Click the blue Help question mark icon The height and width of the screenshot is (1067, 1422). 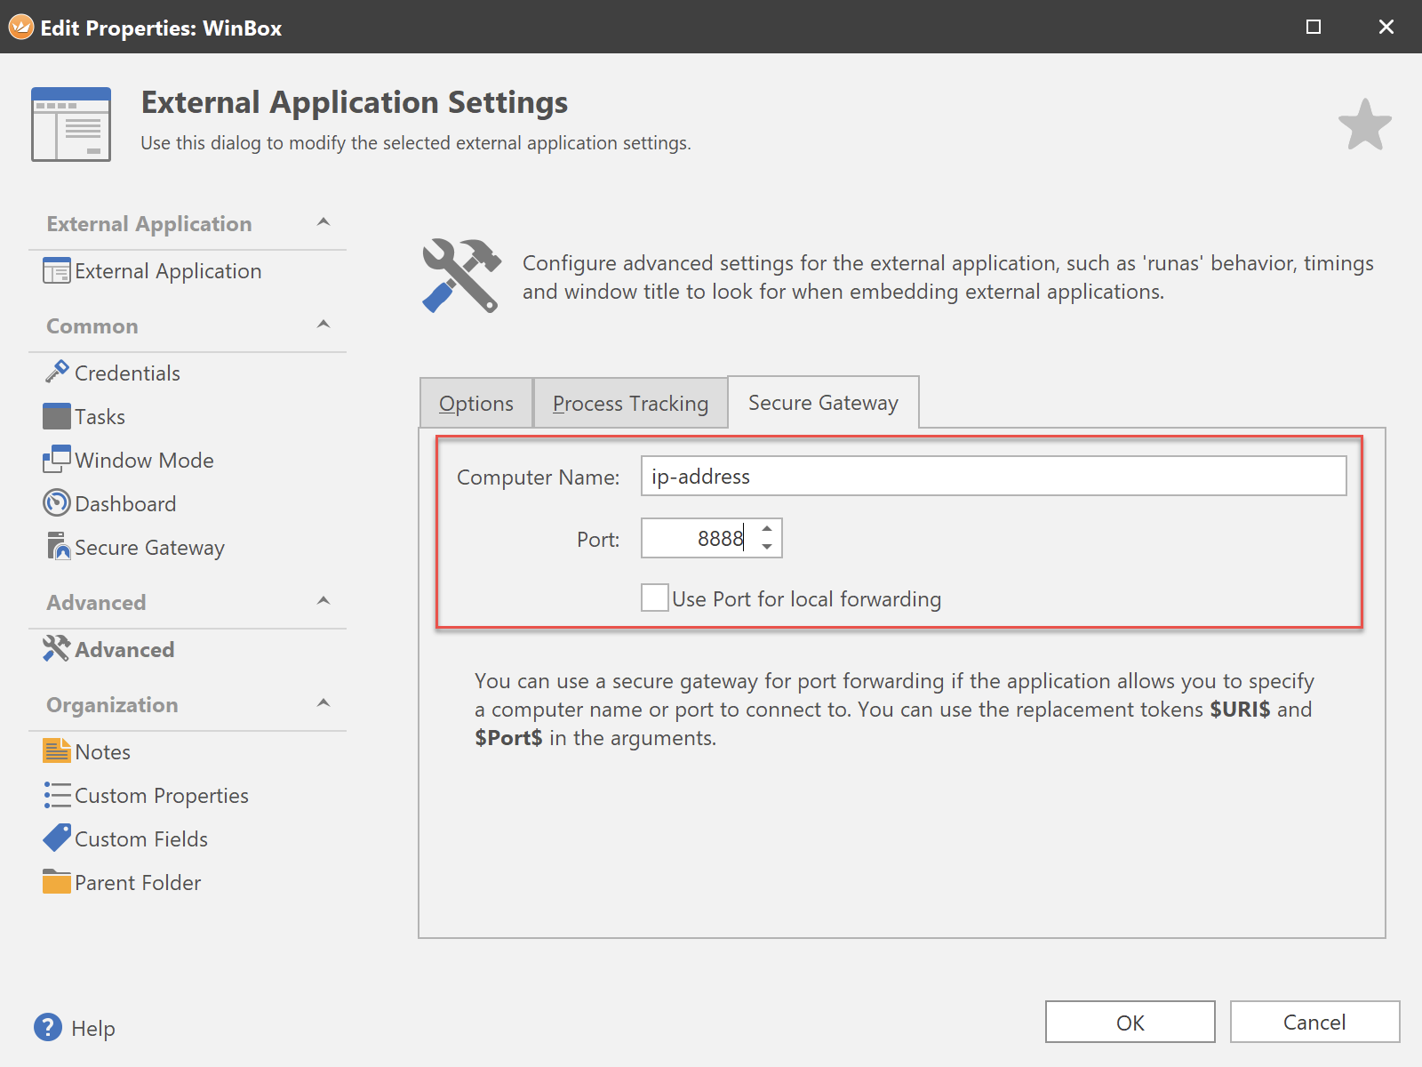[x=48, y=1028]
